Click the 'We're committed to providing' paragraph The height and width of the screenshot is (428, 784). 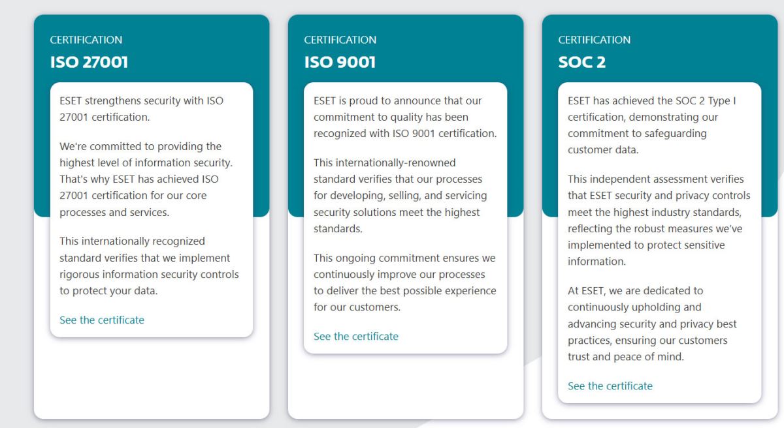pos(146,179)
